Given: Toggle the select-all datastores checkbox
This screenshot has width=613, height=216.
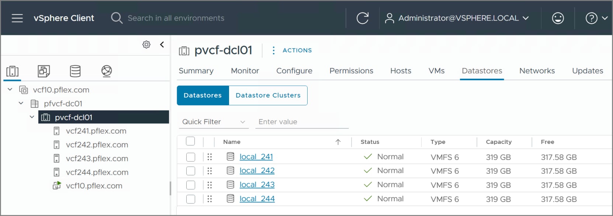Looking at the screenshot, I should 190,141.
